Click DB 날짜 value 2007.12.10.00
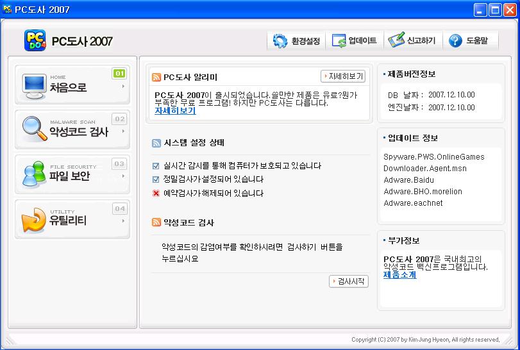The image size is (520, 350). (451, 95)
